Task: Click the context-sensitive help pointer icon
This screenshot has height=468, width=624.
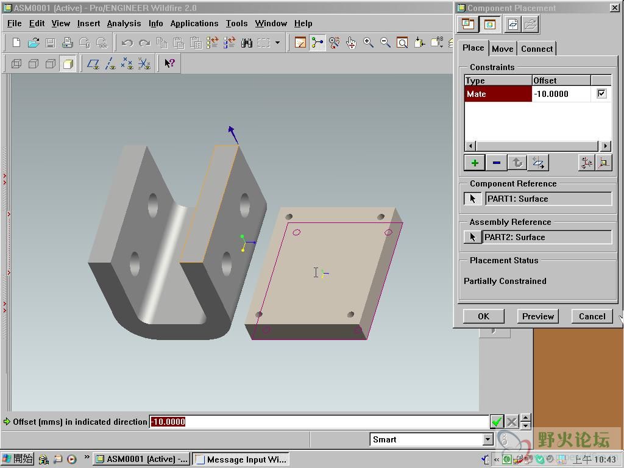Action: coord(169,63)
